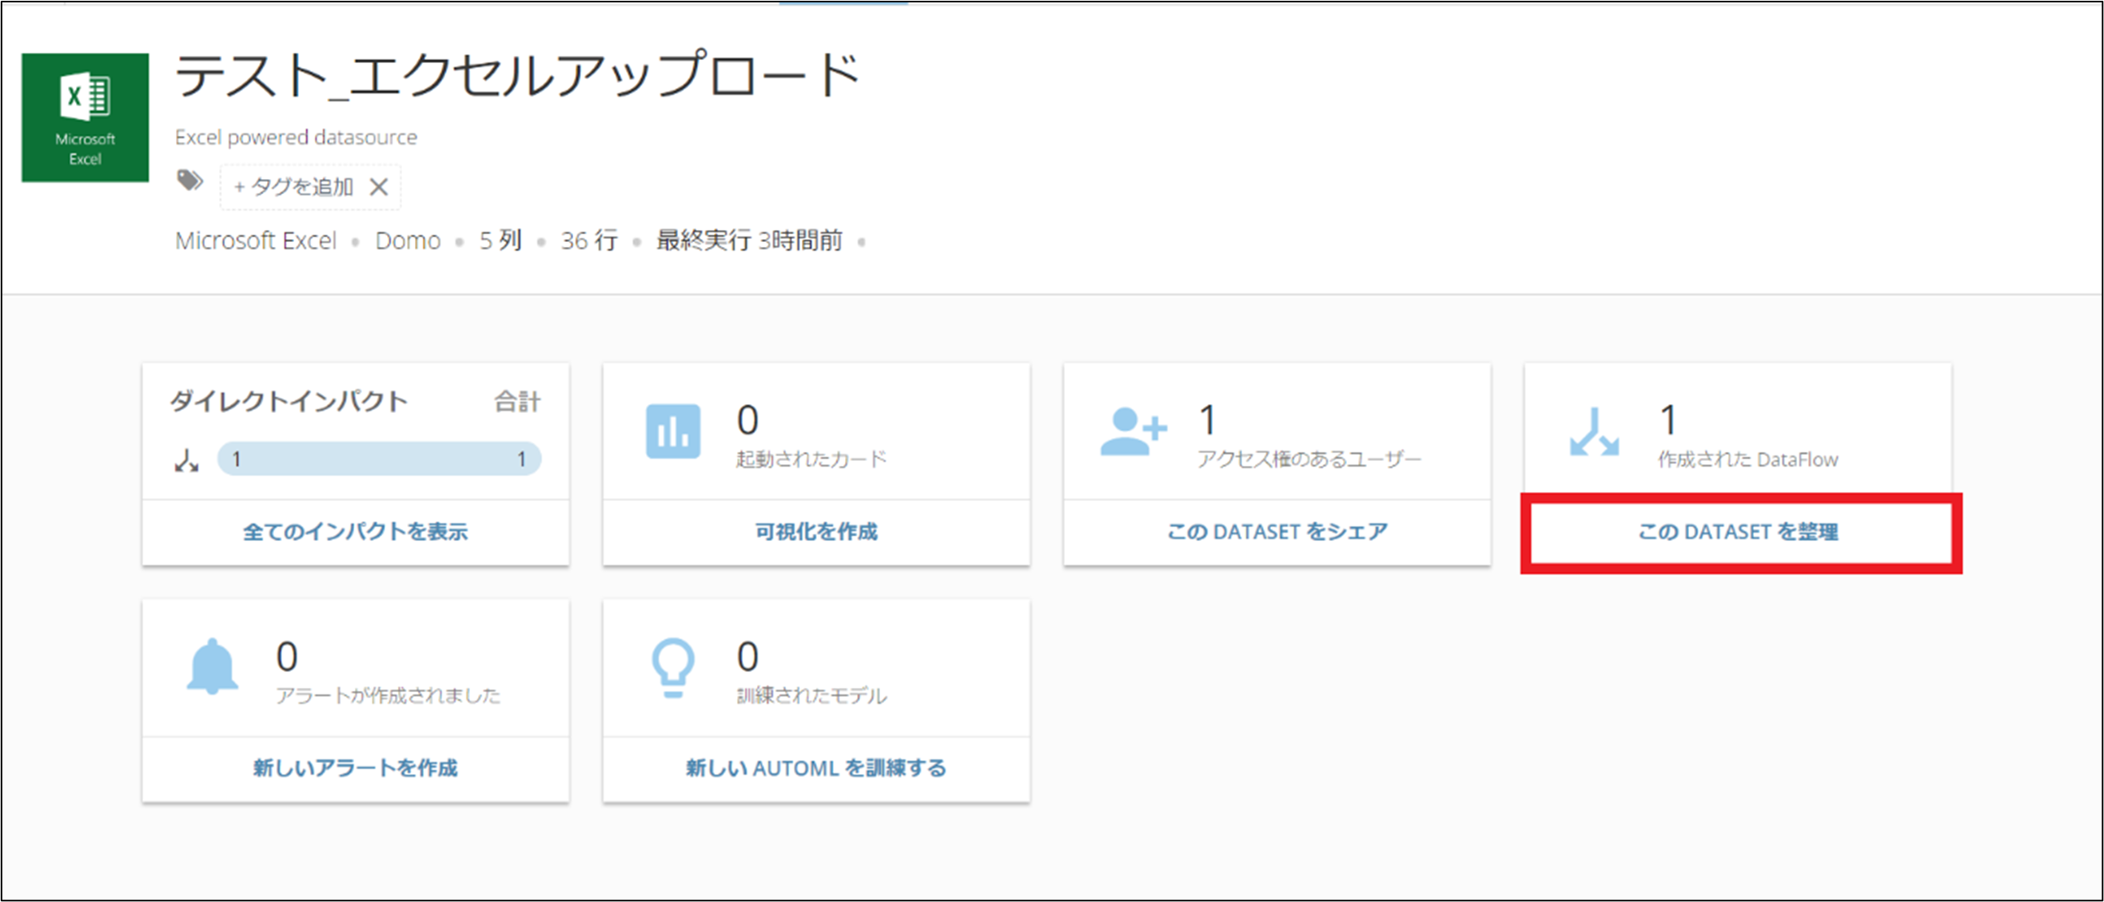Click the 起動されたカード count label

[811, 459]
